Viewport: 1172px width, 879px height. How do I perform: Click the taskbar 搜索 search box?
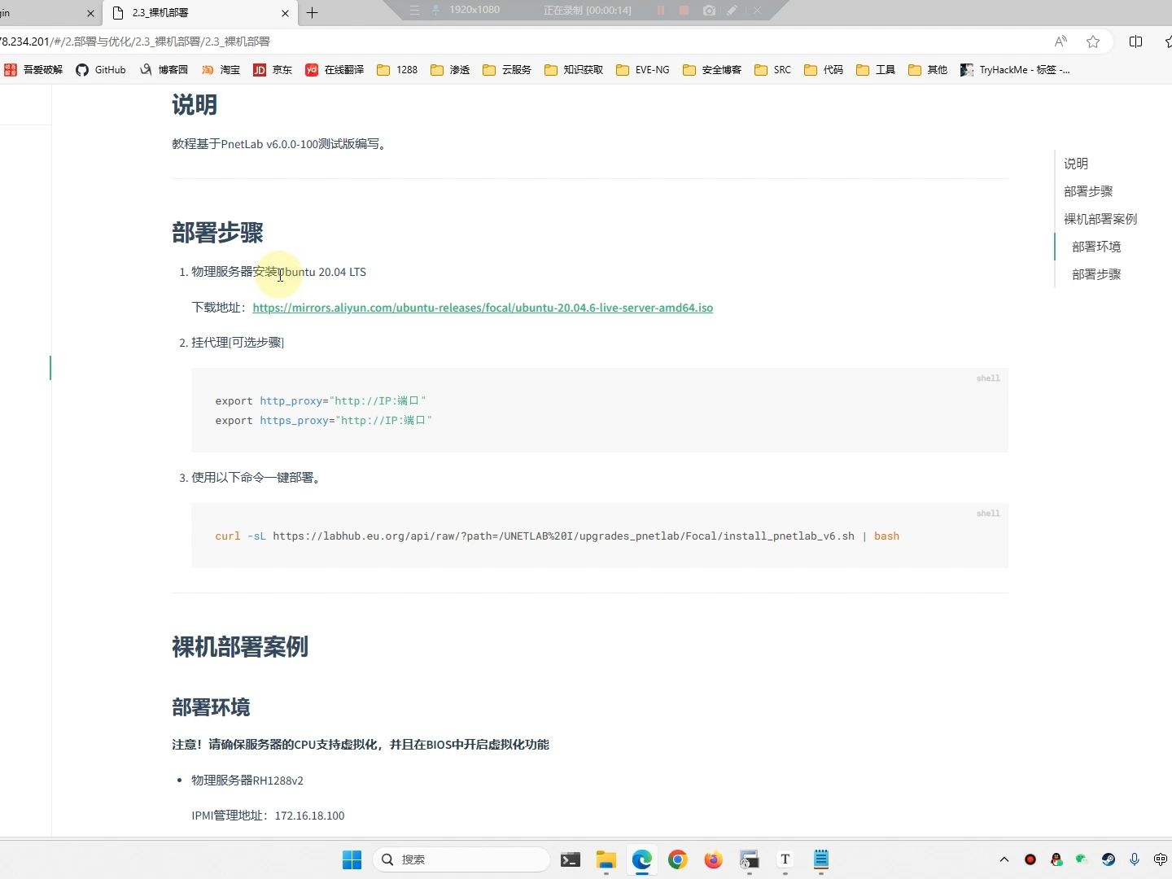(461, 859)
